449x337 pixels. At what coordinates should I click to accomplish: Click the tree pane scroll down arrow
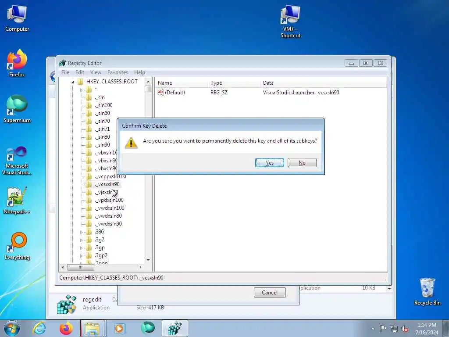pyautogui.click(x=148, y=260)
